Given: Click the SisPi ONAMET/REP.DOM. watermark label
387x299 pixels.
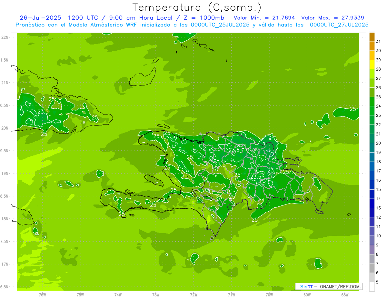Looking at the screenshot, I should 328,286.
